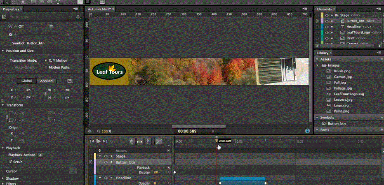Select Brush.png in Library
Viewport: 384px width, 185px height.
342,71
